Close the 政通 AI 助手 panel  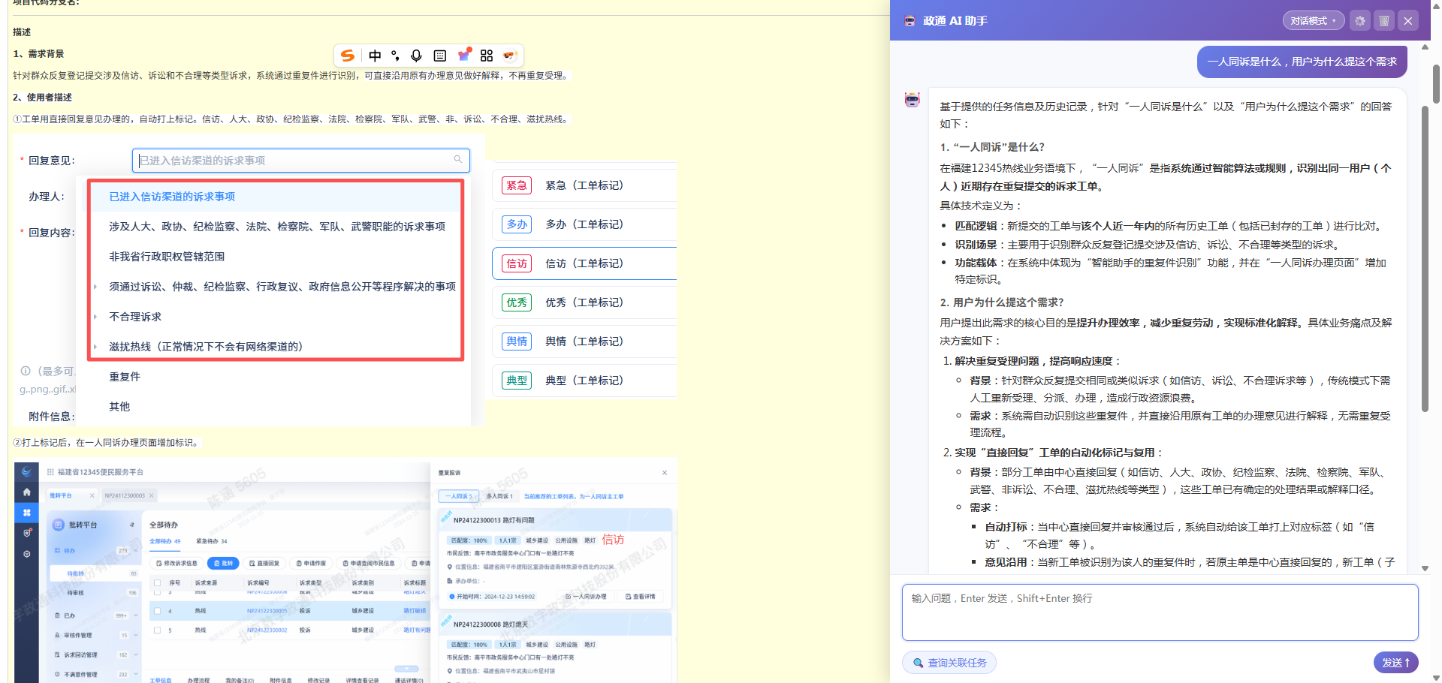pos(1408,21)
